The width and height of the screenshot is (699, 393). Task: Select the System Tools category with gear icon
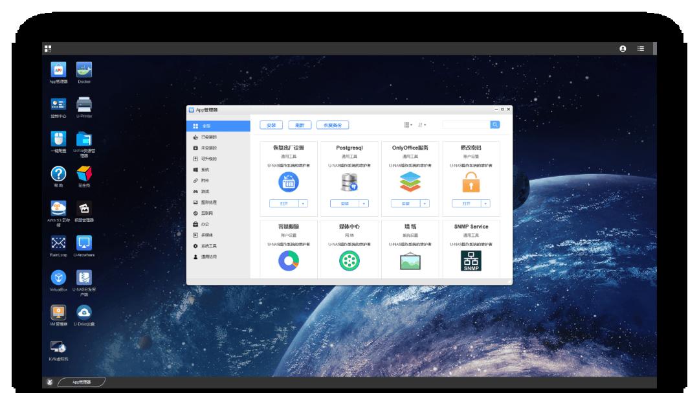click(x=219, y=246)
